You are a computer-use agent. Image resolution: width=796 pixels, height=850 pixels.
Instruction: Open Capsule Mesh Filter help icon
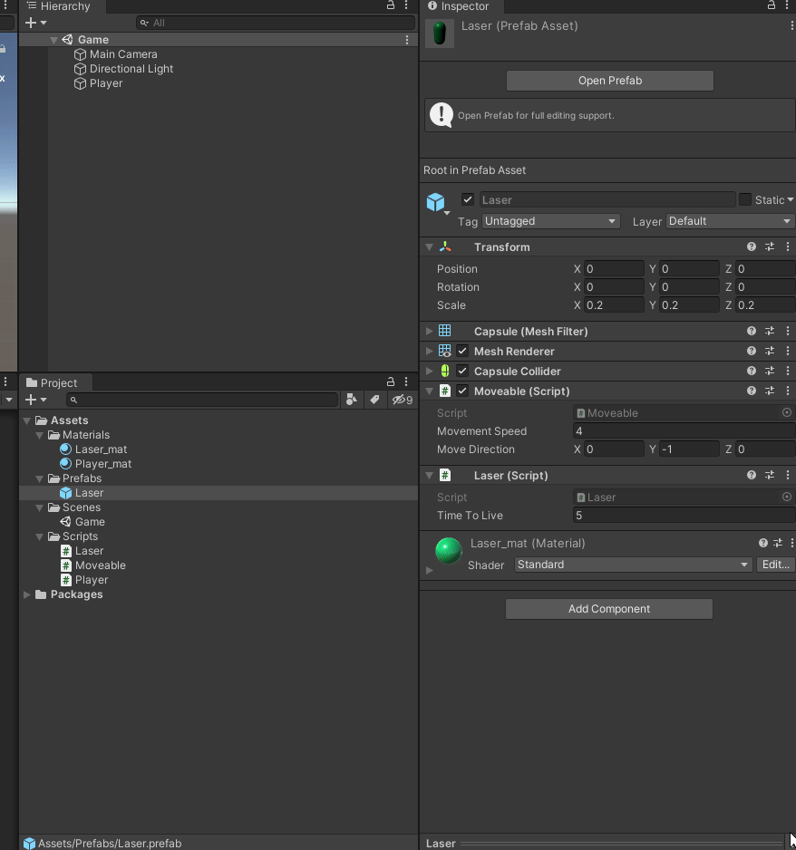click(751, 331)
